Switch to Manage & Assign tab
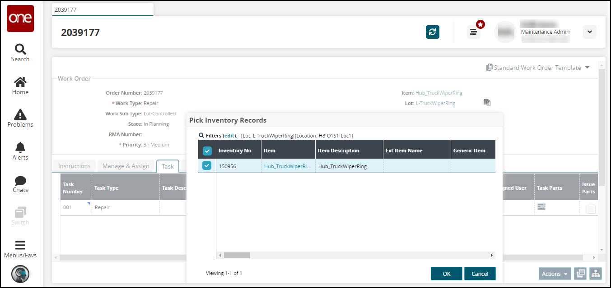Viewport: 611px width, 288px height. click(x=126, y=166)
